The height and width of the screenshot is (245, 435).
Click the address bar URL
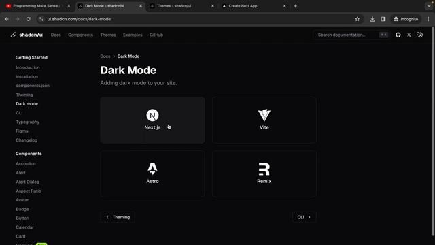tap(79, 19)
